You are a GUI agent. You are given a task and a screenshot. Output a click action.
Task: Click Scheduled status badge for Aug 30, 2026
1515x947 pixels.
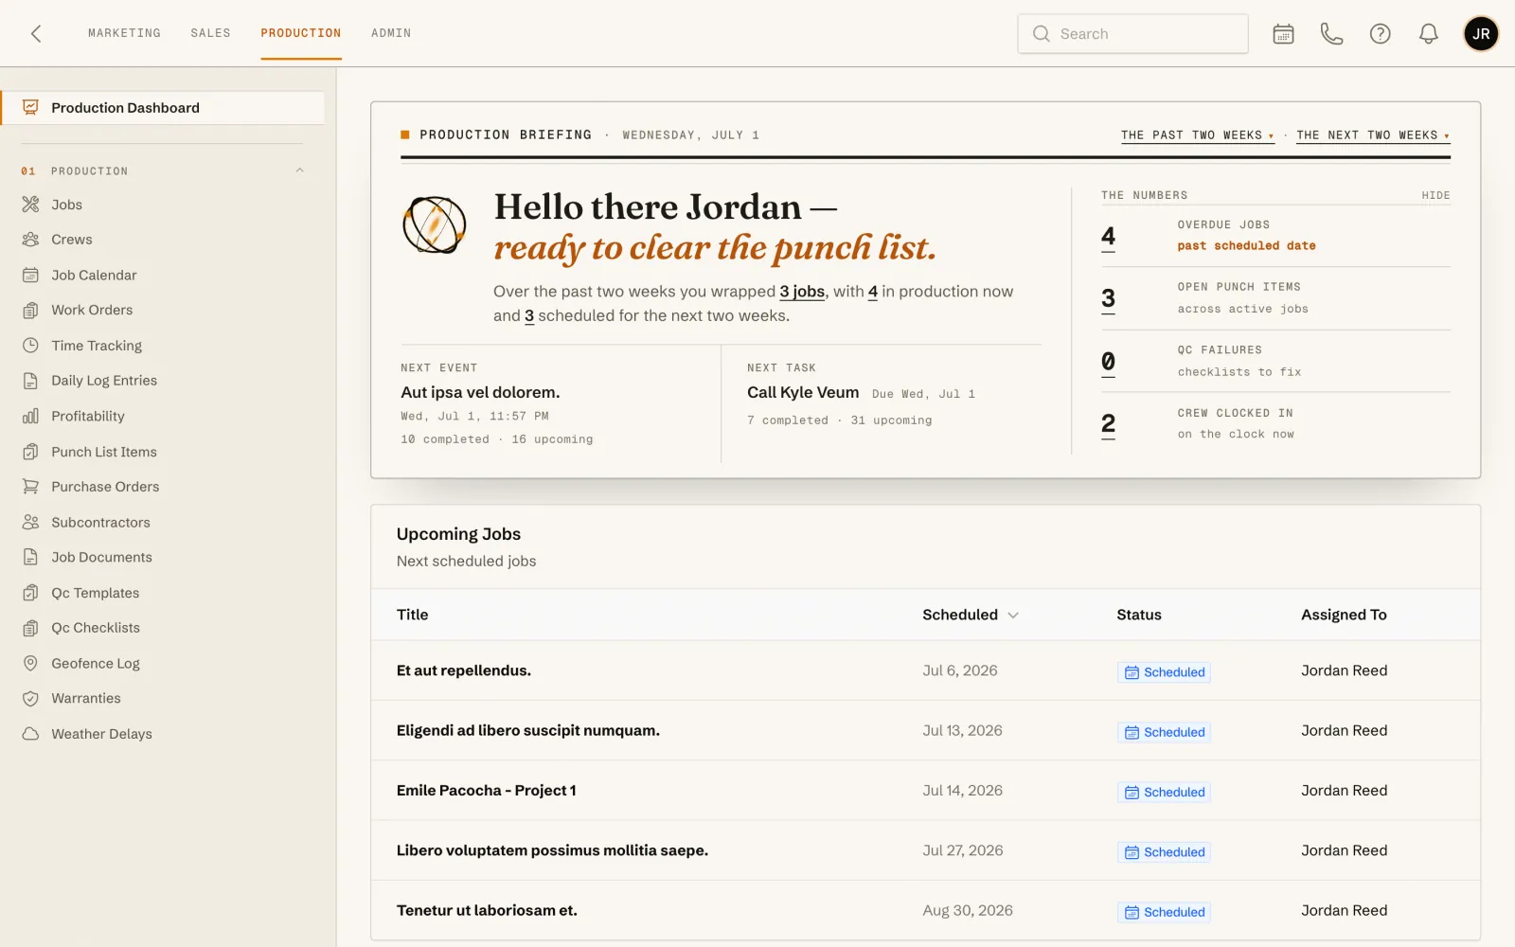pos(1164,912)
